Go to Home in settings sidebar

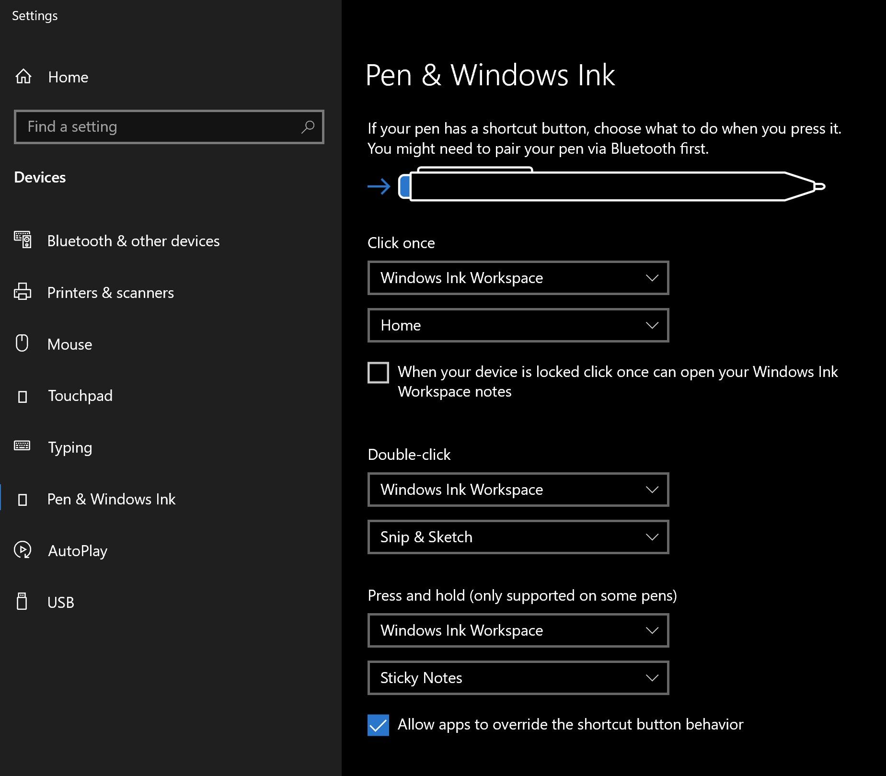(68, 77)
